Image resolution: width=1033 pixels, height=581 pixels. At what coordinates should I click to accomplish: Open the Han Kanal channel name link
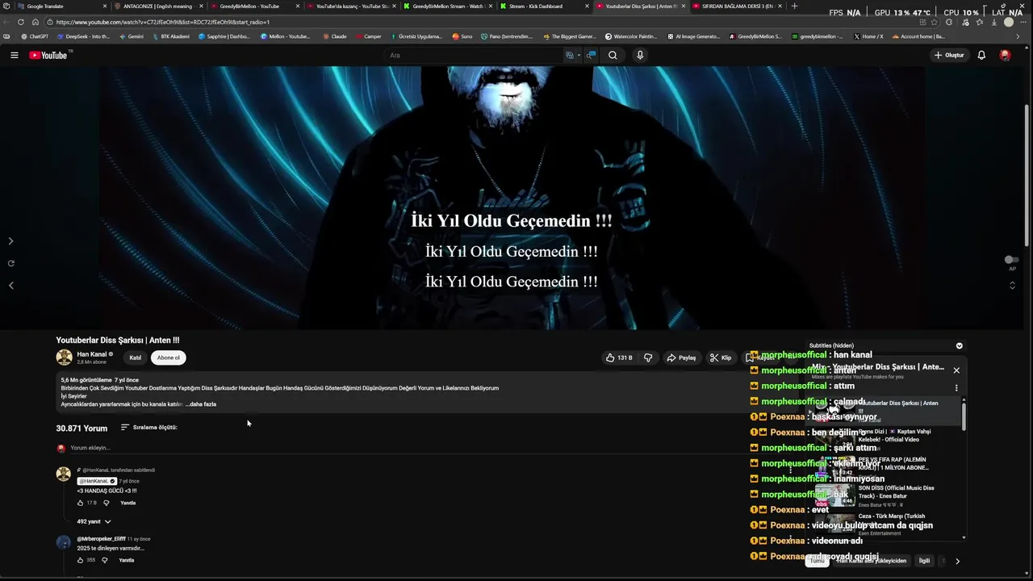point(92,354)
